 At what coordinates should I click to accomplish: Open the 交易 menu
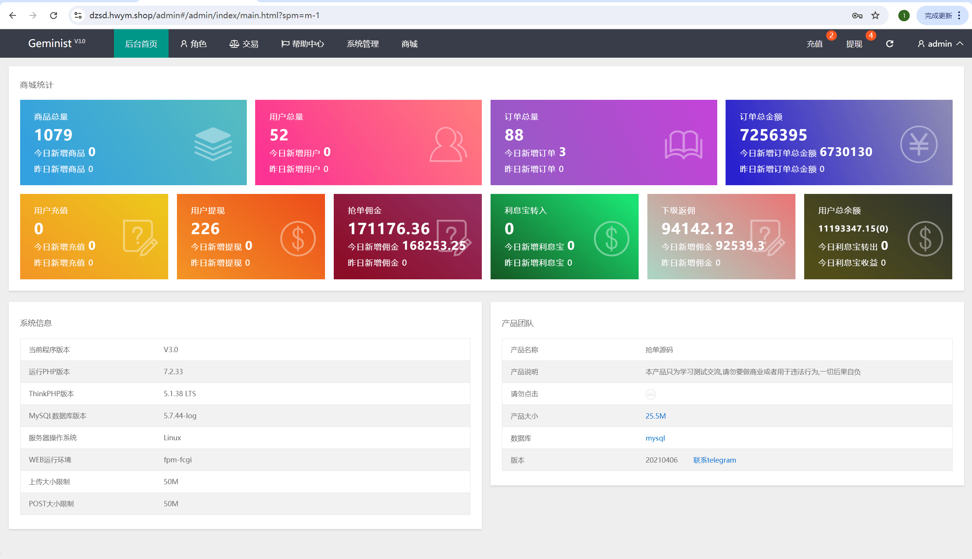tap(244, 44)
